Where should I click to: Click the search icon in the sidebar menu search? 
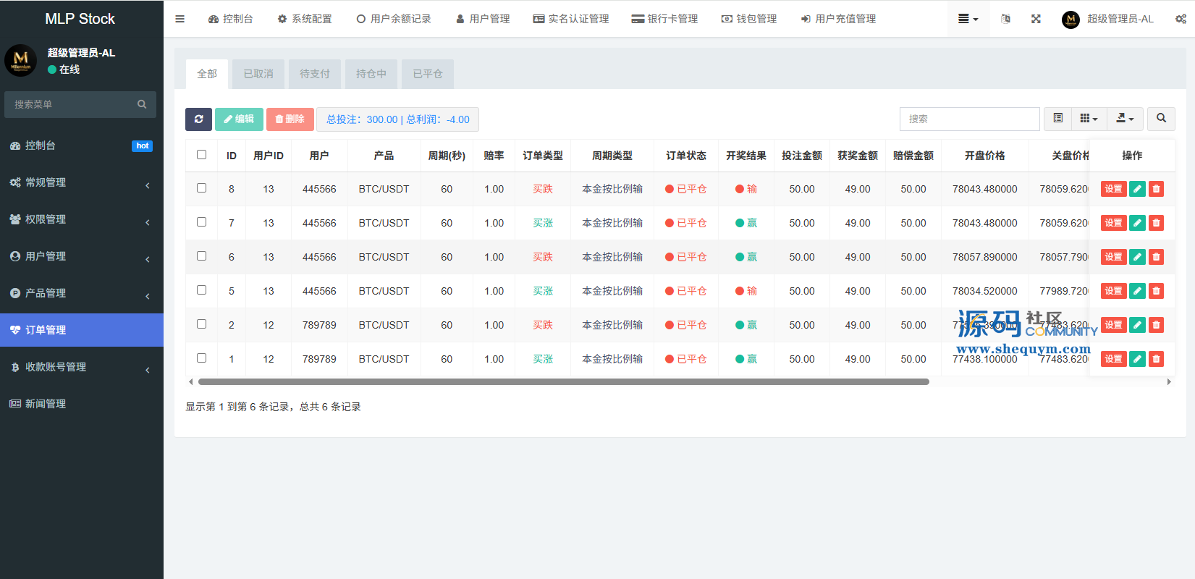(142, 104)
